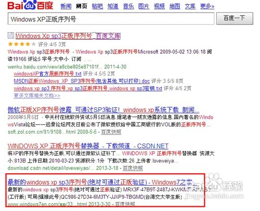
Task: Click the search box containing Windows XP正版序列号
Action: pyautogui.click(x=111, y=19)
